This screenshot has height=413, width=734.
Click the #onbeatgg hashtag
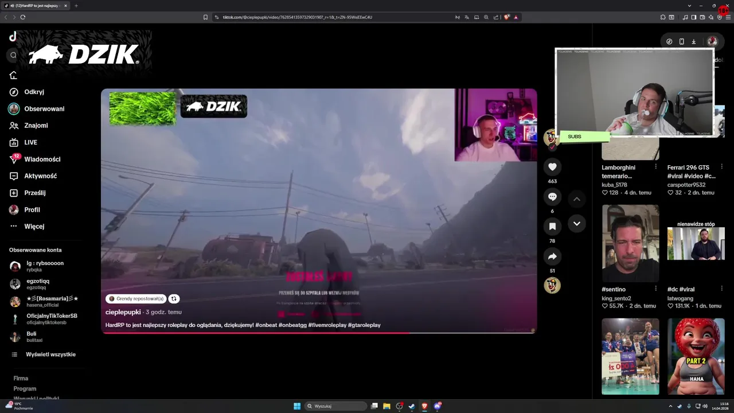292,325
